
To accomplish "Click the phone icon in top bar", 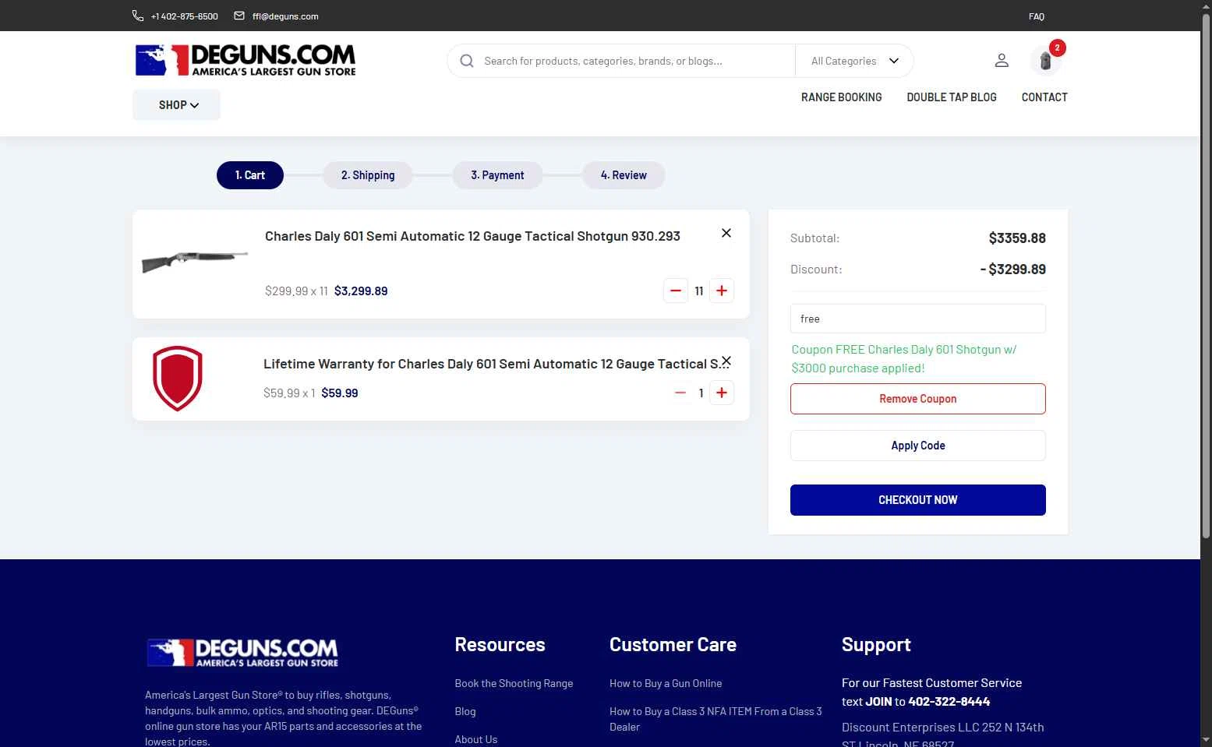I will point(138,16).
